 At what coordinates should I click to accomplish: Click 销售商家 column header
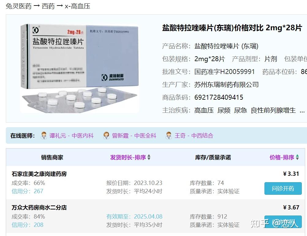tap(52, 157)
